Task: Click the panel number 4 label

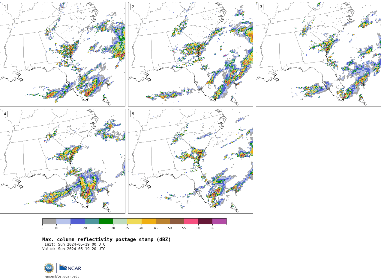Action: (5, 114)
